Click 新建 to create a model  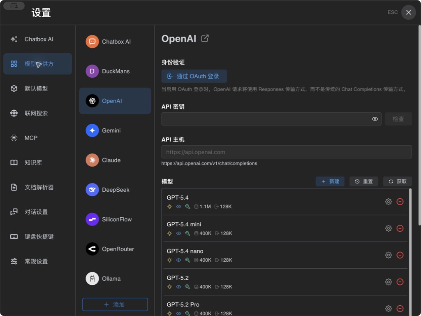pos(330,181)
